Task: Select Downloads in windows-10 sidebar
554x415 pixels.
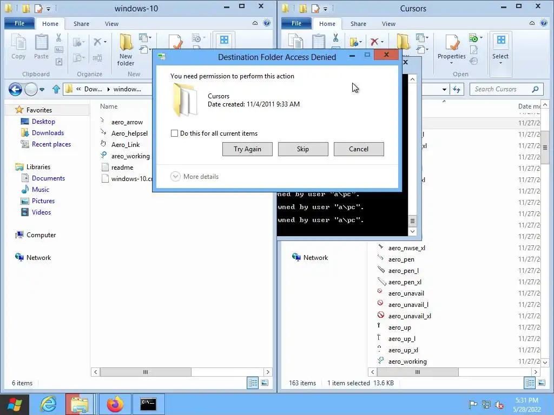Action: point(48,133)
